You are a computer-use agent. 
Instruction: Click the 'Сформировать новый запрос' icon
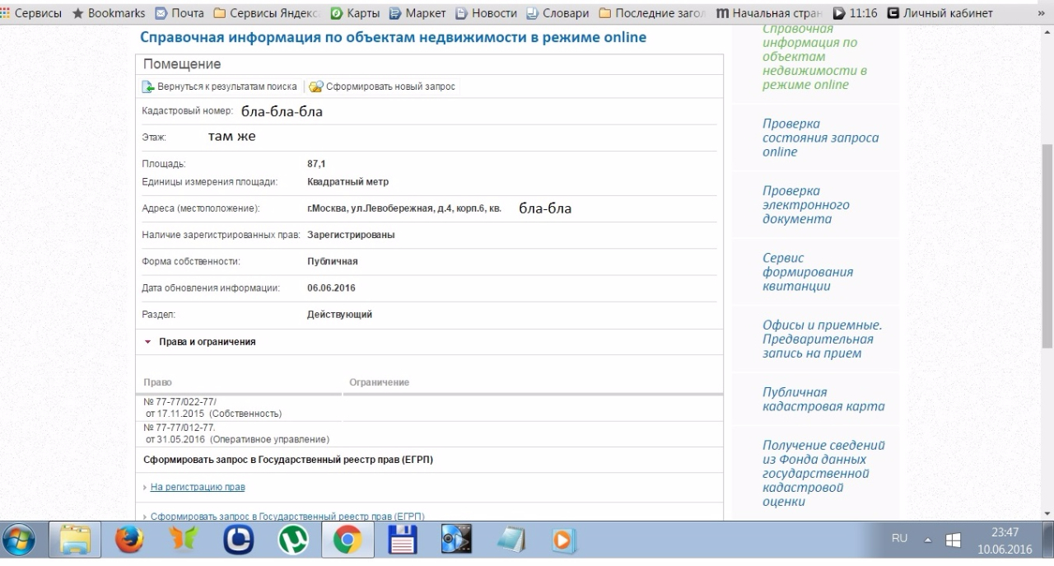point(316,87)
